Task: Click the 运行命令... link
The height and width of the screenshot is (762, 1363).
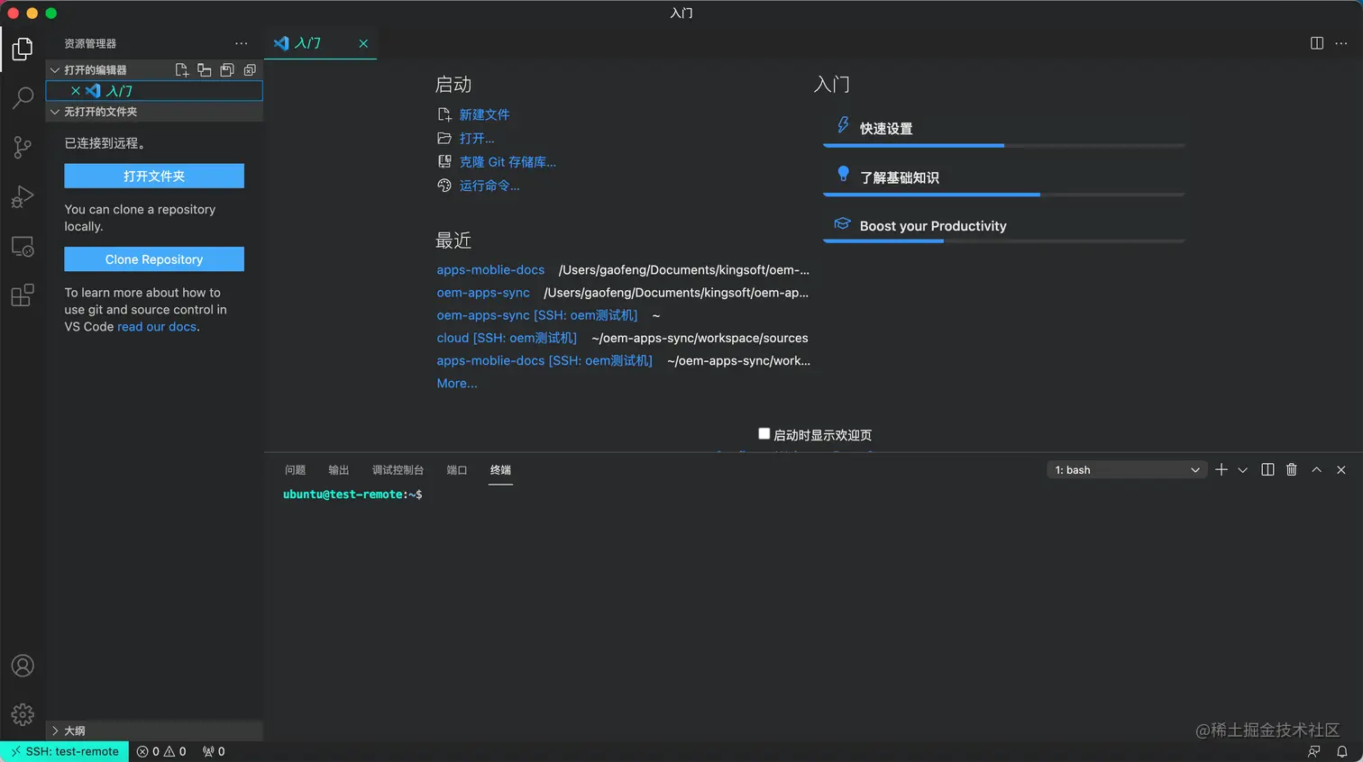Action: (x=489, y=186)
